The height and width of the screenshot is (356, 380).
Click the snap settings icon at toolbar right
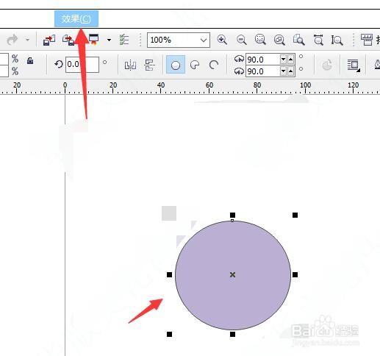point(367,40)
